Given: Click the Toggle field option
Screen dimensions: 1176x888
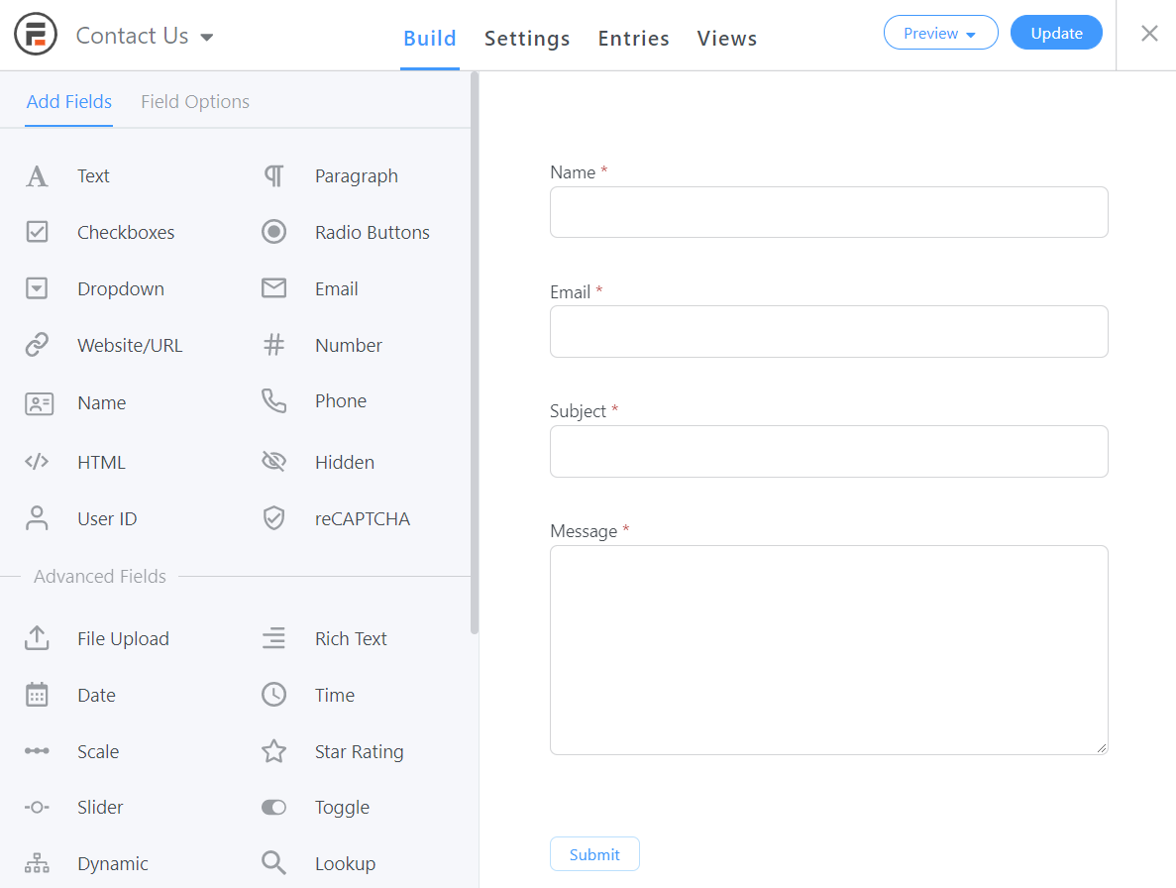Looking at the screenshot, I should [x=342, y=807].
